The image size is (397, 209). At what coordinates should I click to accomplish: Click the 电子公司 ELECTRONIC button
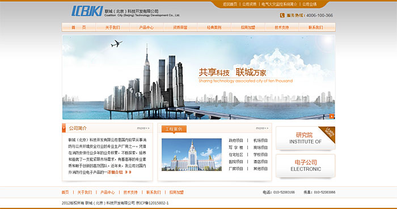click(x=305, y=166)
